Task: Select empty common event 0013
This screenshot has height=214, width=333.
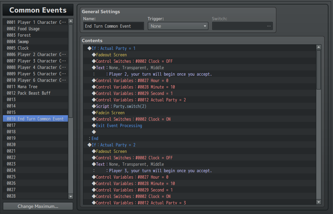Action: 35,99
